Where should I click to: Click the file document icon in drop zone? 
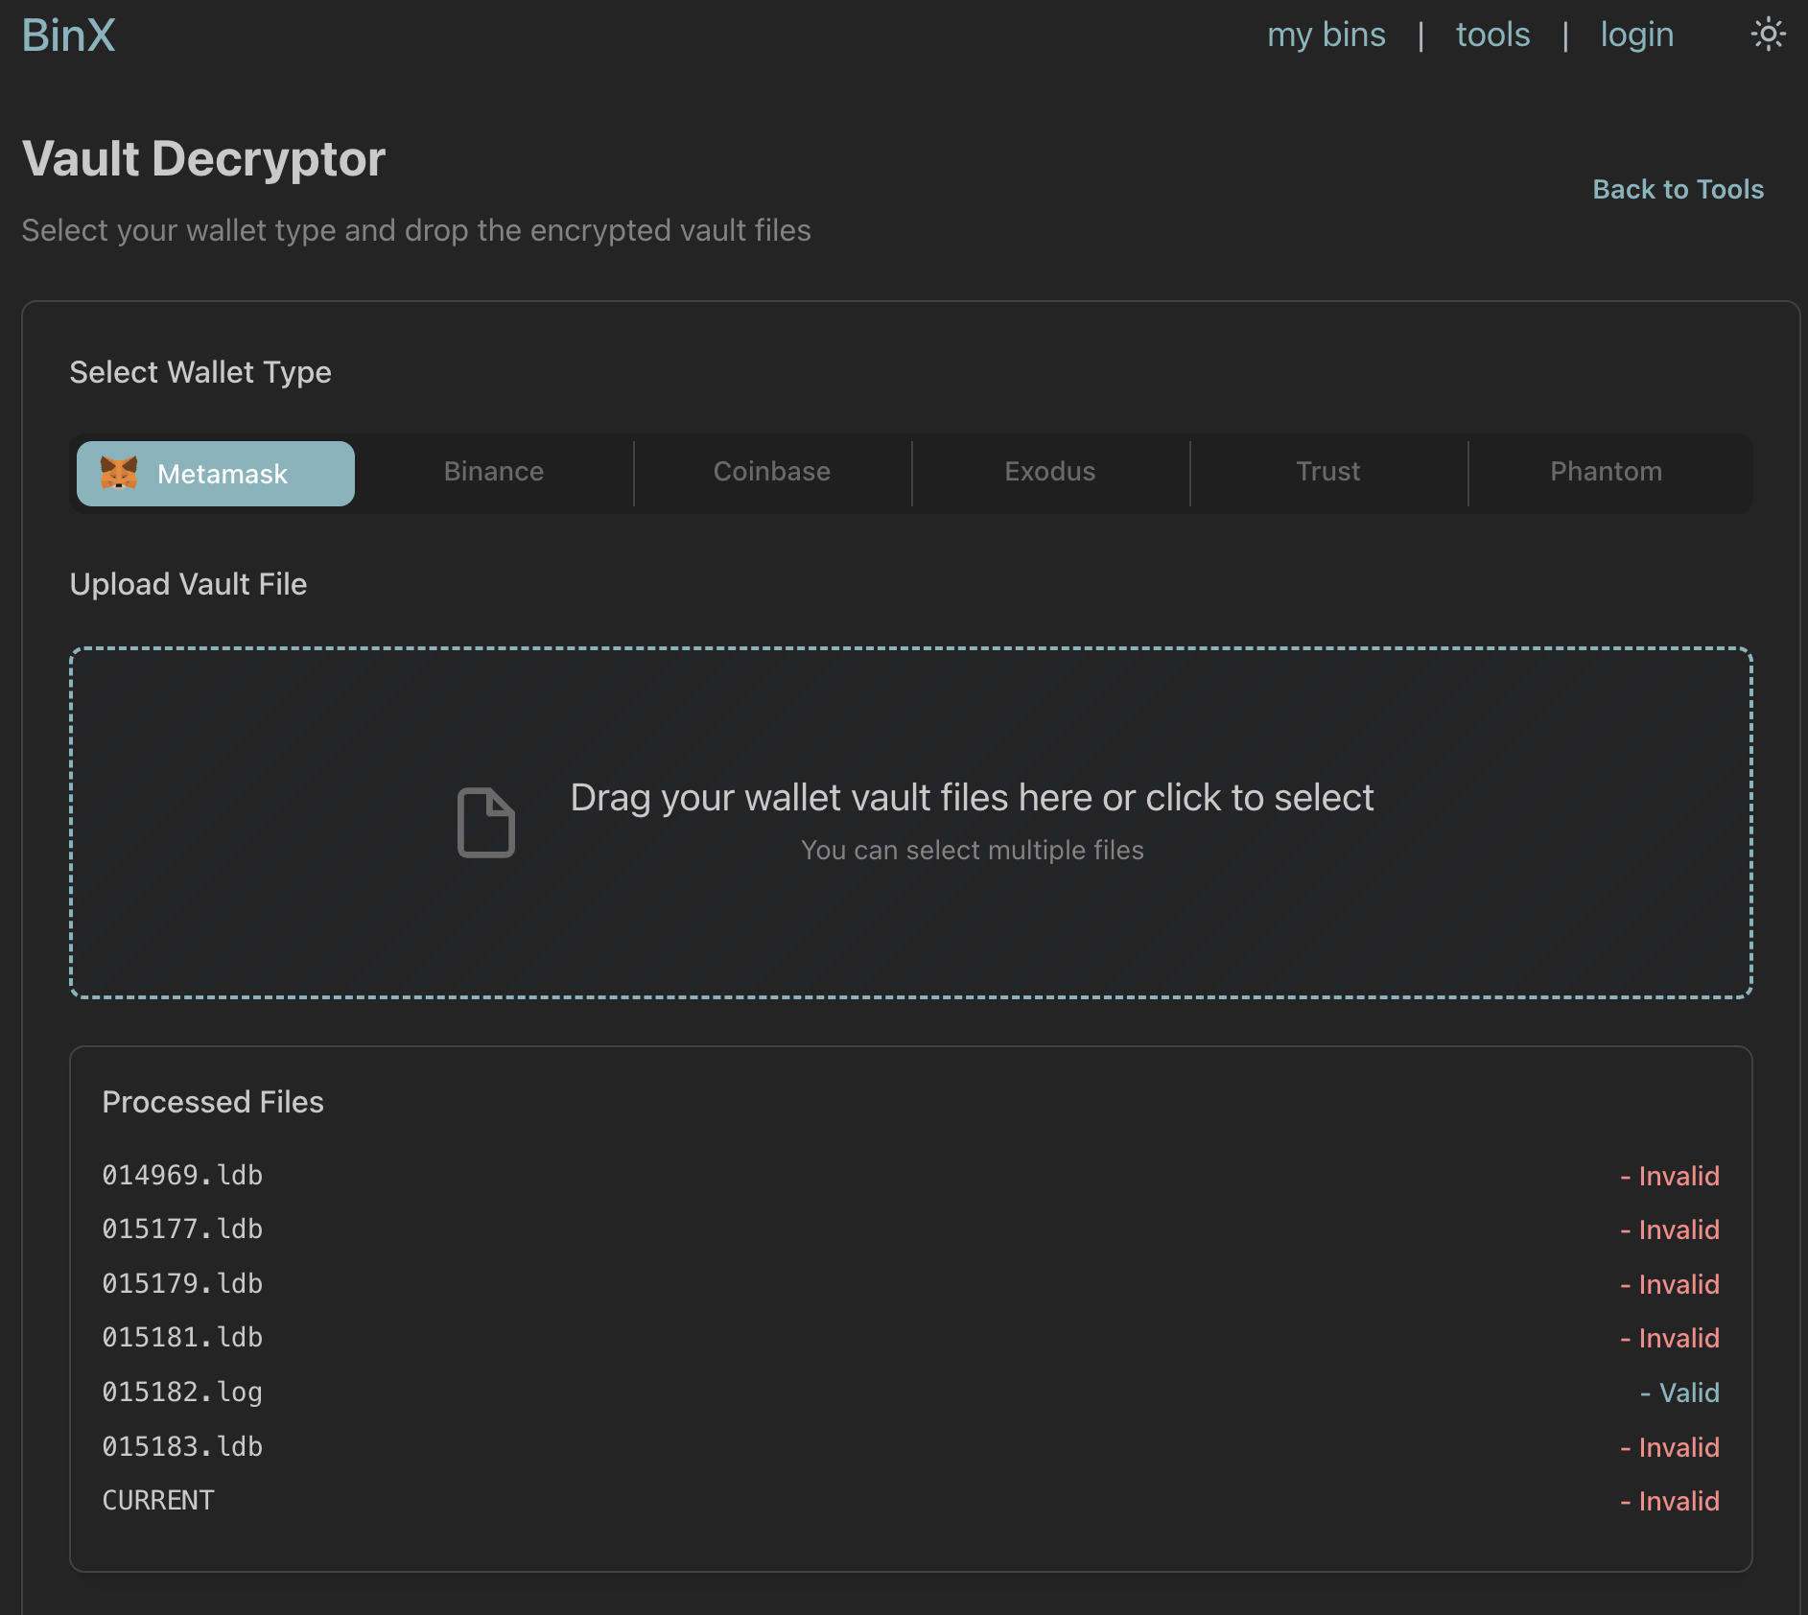click(x=486, y=823)
